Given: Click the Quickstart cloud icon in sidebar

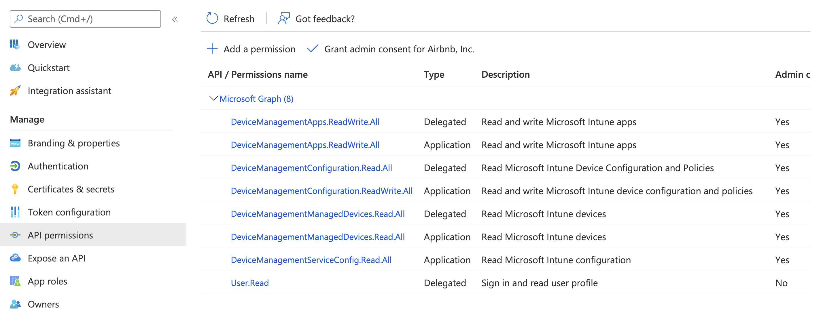Looking at the screenshot, I should pyautogui.click(x=15, y=68).
